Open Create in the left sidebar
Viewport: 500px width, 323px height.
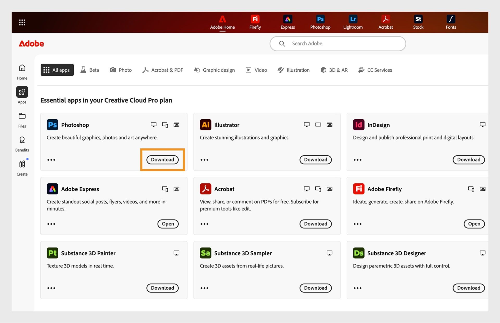pos(22,168)
